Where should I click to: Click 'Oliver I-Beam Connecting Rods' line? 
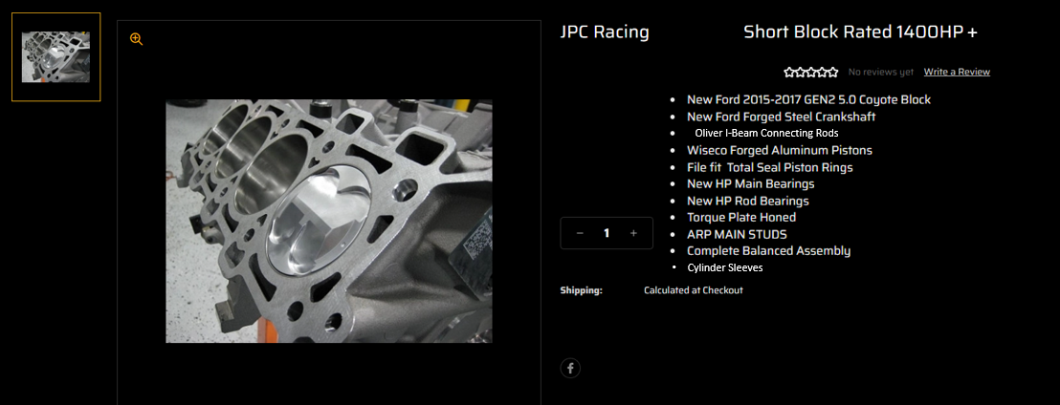[766, 133]
